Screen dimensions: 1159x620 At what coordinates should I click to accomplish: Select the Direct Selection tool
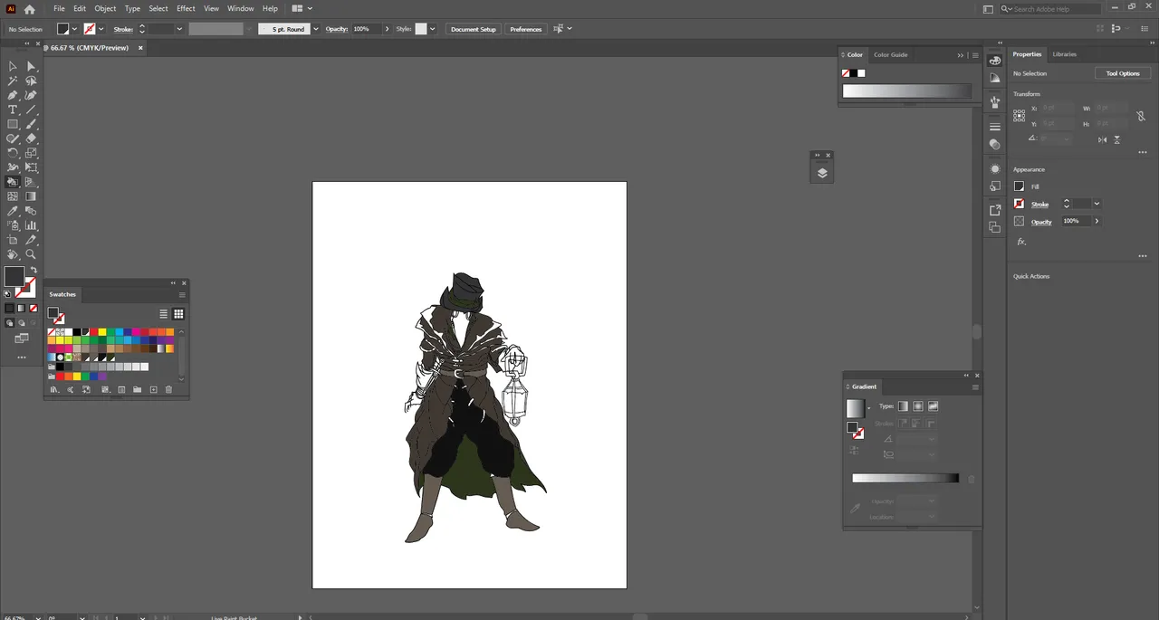pyautogui.click(x=31, y=66)
